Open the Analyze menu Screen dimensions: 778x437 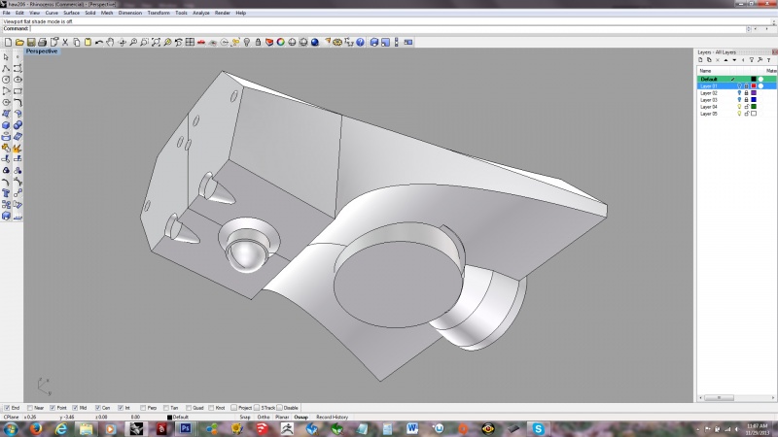[201, 13]
